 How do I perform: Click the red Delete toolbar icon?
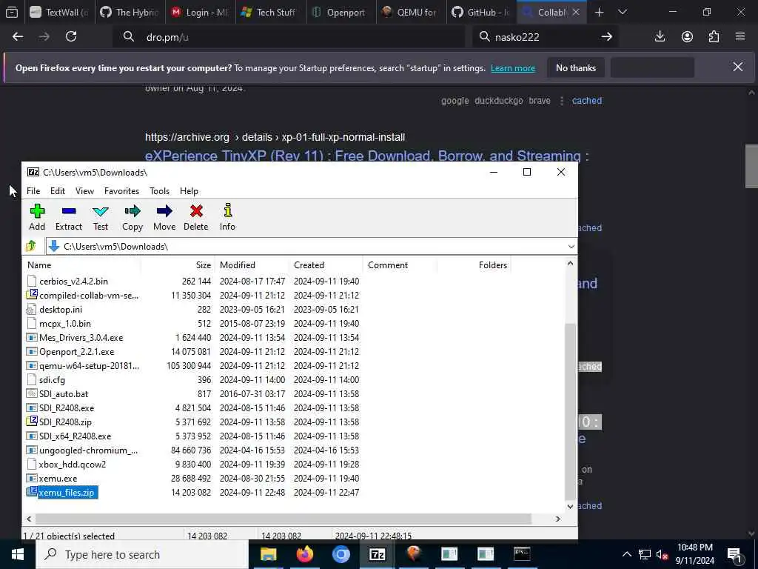[x=195, y=217]
